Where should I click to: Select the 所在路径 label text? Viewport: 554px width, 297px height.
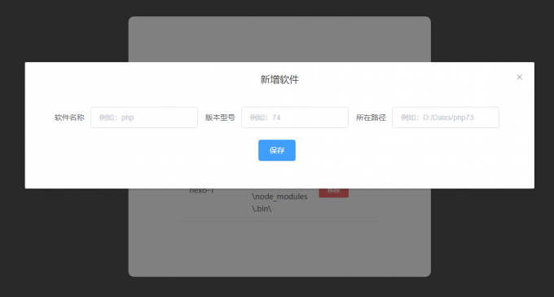click(371, 117)
